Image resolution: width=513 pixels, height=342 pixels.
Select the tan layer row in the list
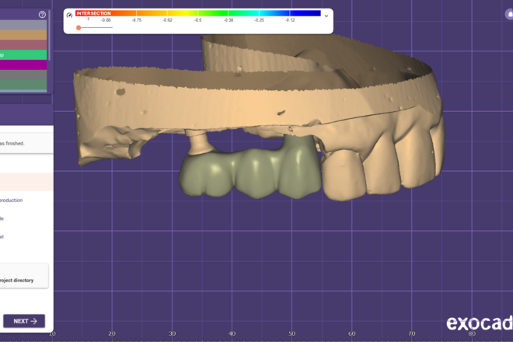23,35
